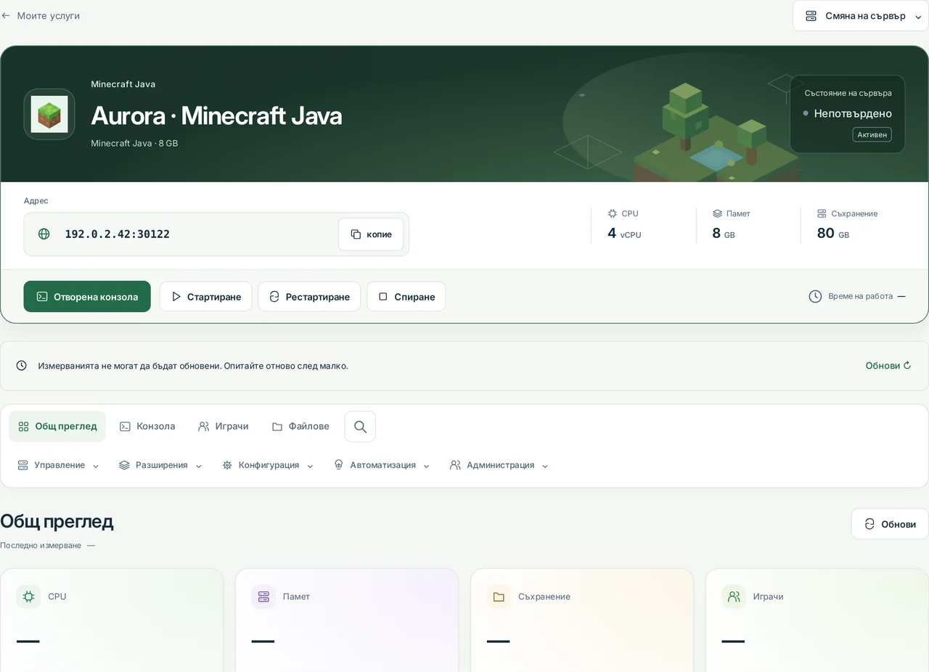
Task: Click the 80 GB storage value
Action: (833, 233)
